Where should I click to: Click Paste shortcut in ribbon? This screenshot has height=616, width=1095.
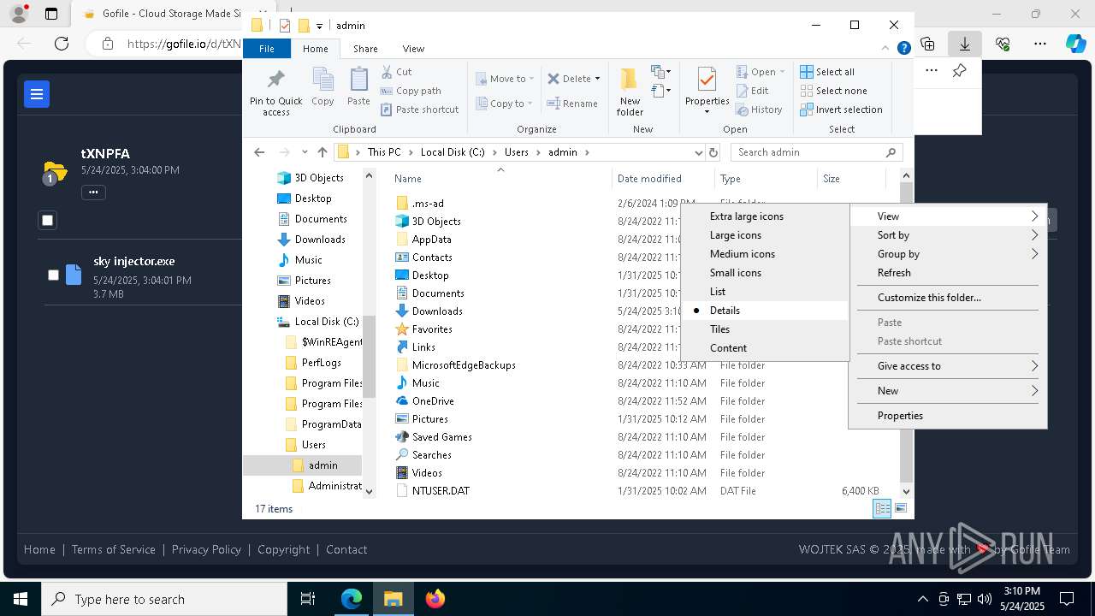(x=420, y=110)
